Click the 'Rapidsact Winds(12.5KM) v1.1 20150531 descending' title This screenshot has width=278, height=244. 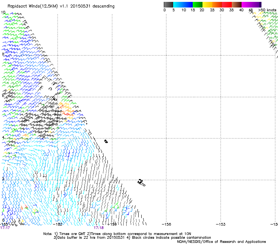(x=61, y=6)
